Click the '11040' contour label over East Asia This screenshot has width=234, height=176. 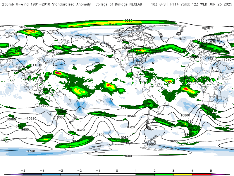coord(37,65)
